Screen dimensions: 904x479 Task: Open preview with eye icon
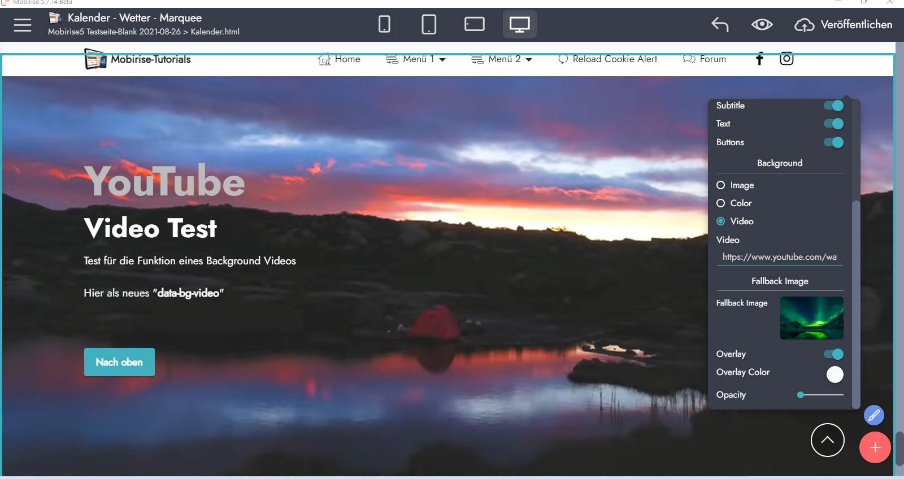point(762,24)
